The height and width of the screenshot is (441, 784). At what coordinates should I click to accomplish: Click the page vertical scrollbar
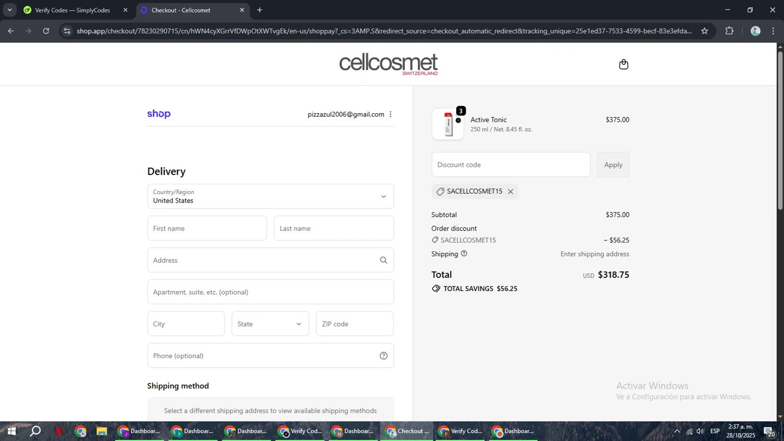coord(780,131)
